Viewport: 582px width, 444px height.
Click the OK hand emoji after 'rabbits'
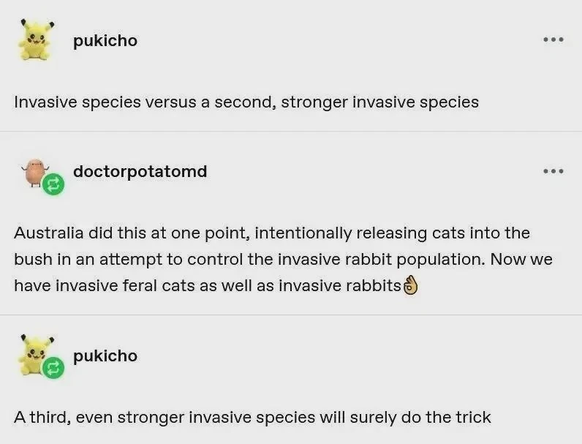point(410,285)
